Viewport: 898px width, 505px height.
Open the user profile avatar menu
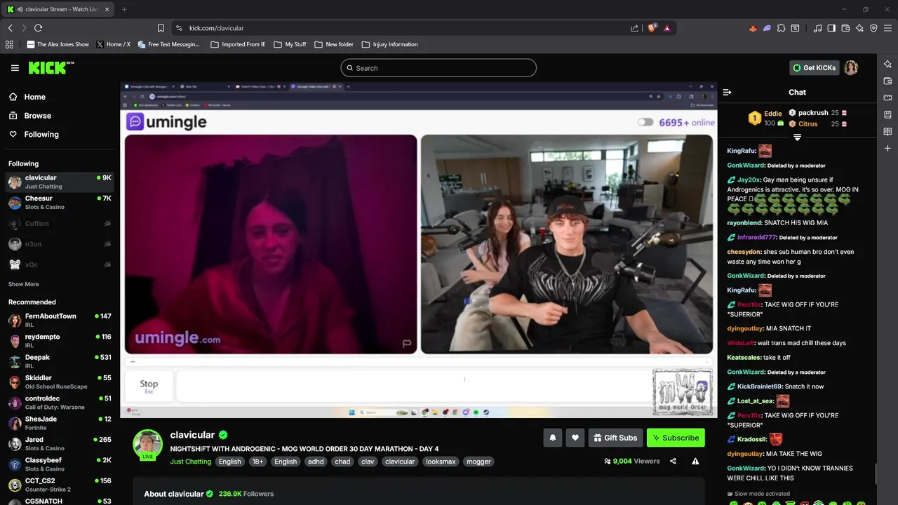point(851,68)
